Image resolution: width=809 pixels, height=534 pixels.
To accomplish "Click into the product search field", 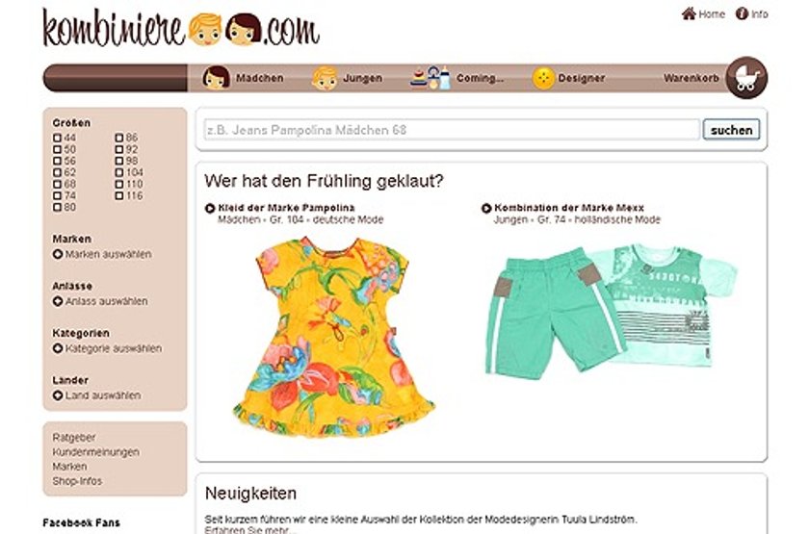I will [x=452, y=130].
